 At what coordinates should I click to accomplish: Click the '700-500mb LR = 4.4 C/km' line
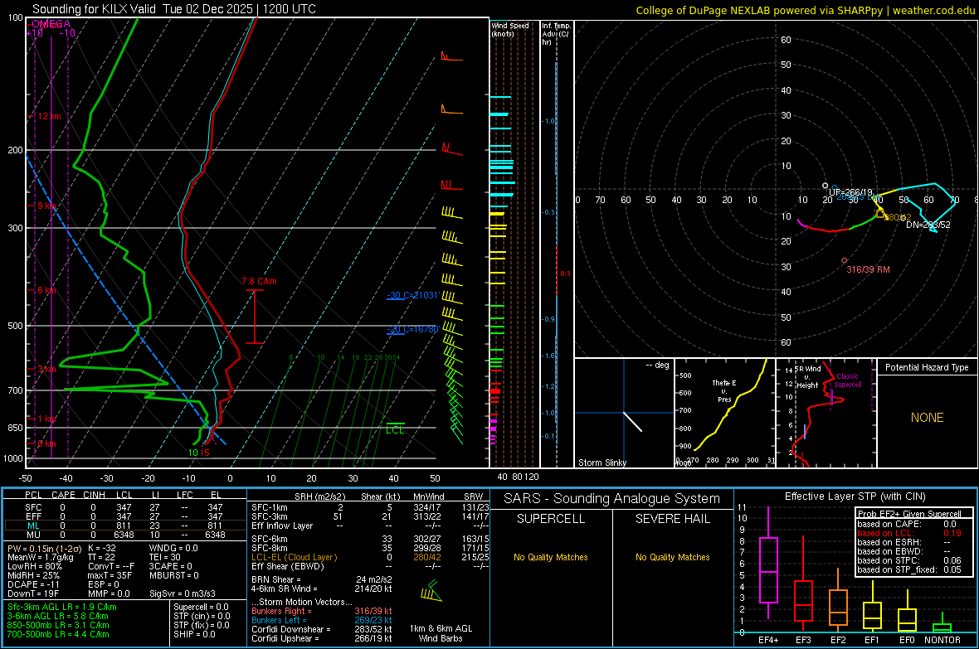point(58,634)
